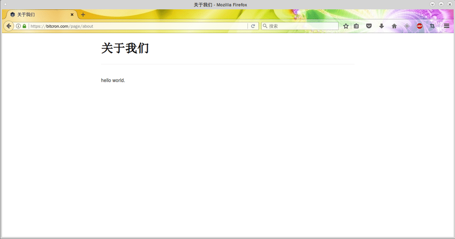Click into the 搜索 search box
455x239 pixels.
(x=300, y=26)
